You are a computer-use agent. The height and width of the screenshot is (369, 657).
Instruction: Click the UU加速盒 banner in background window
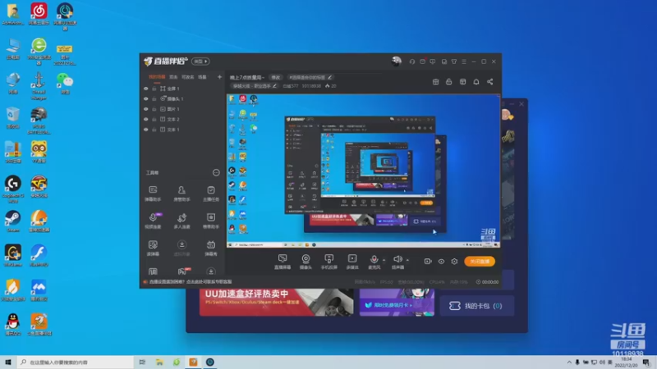[276, 302]
